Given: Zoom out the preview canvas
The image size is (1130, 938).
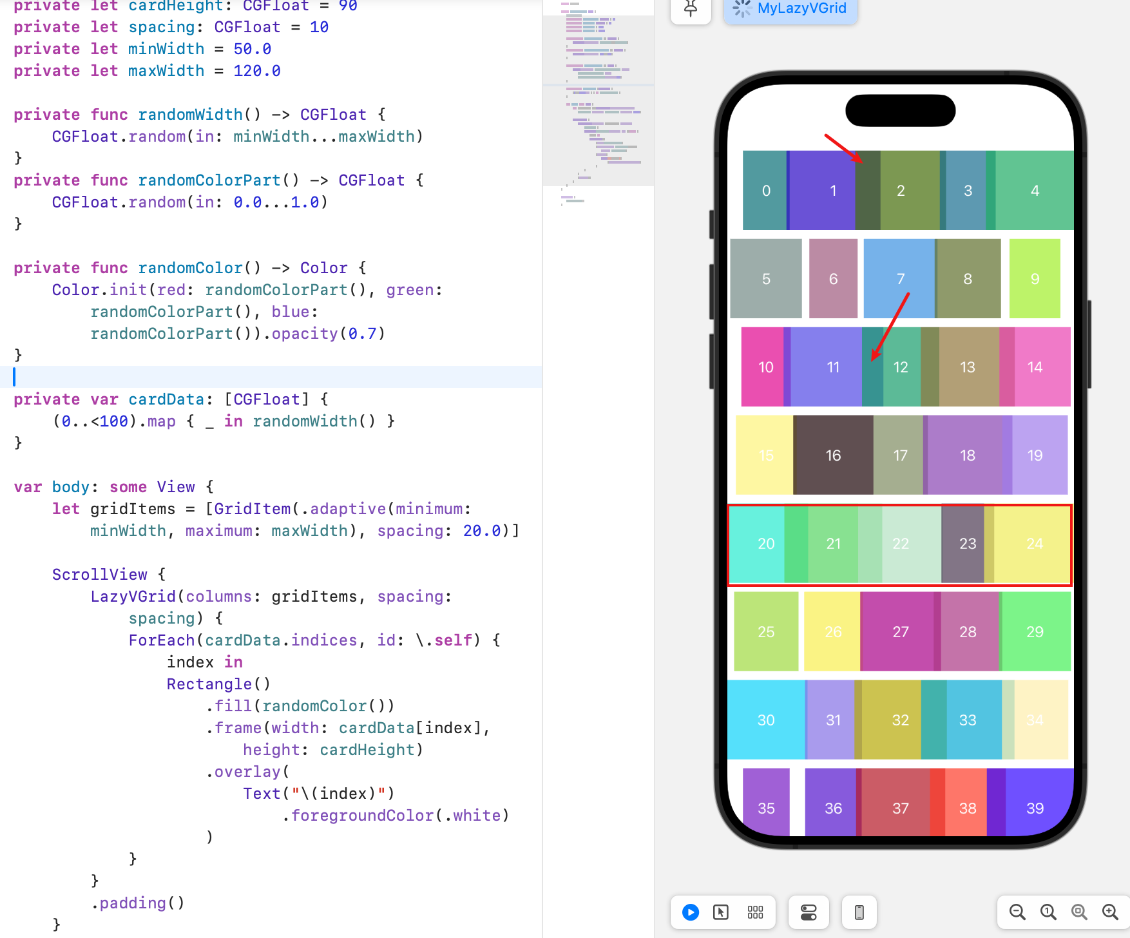Looking at the screenshot, I should (x=1017, y=912).
